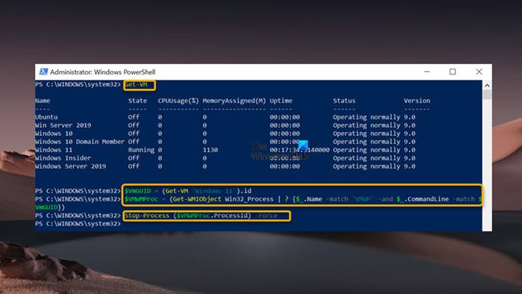The height and width of the screenshot is (294, 522).
Task: Click the '$VmGUID' variable in the command
Action: (137, 191)
